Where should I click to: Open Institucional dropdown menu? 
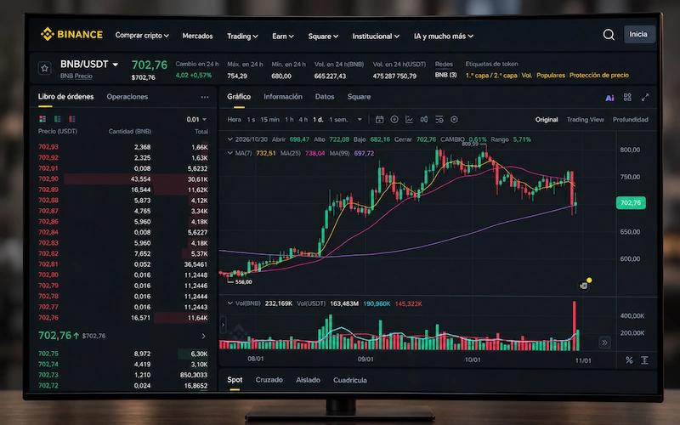point(376,37)
